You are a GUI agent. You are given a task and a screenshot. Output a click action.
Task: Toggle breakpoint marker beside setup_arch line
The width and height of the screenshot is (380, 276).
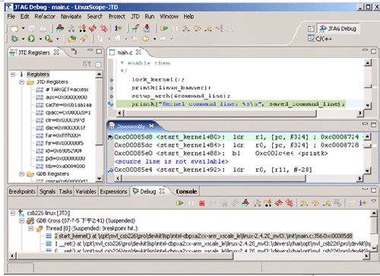(112, 97)
